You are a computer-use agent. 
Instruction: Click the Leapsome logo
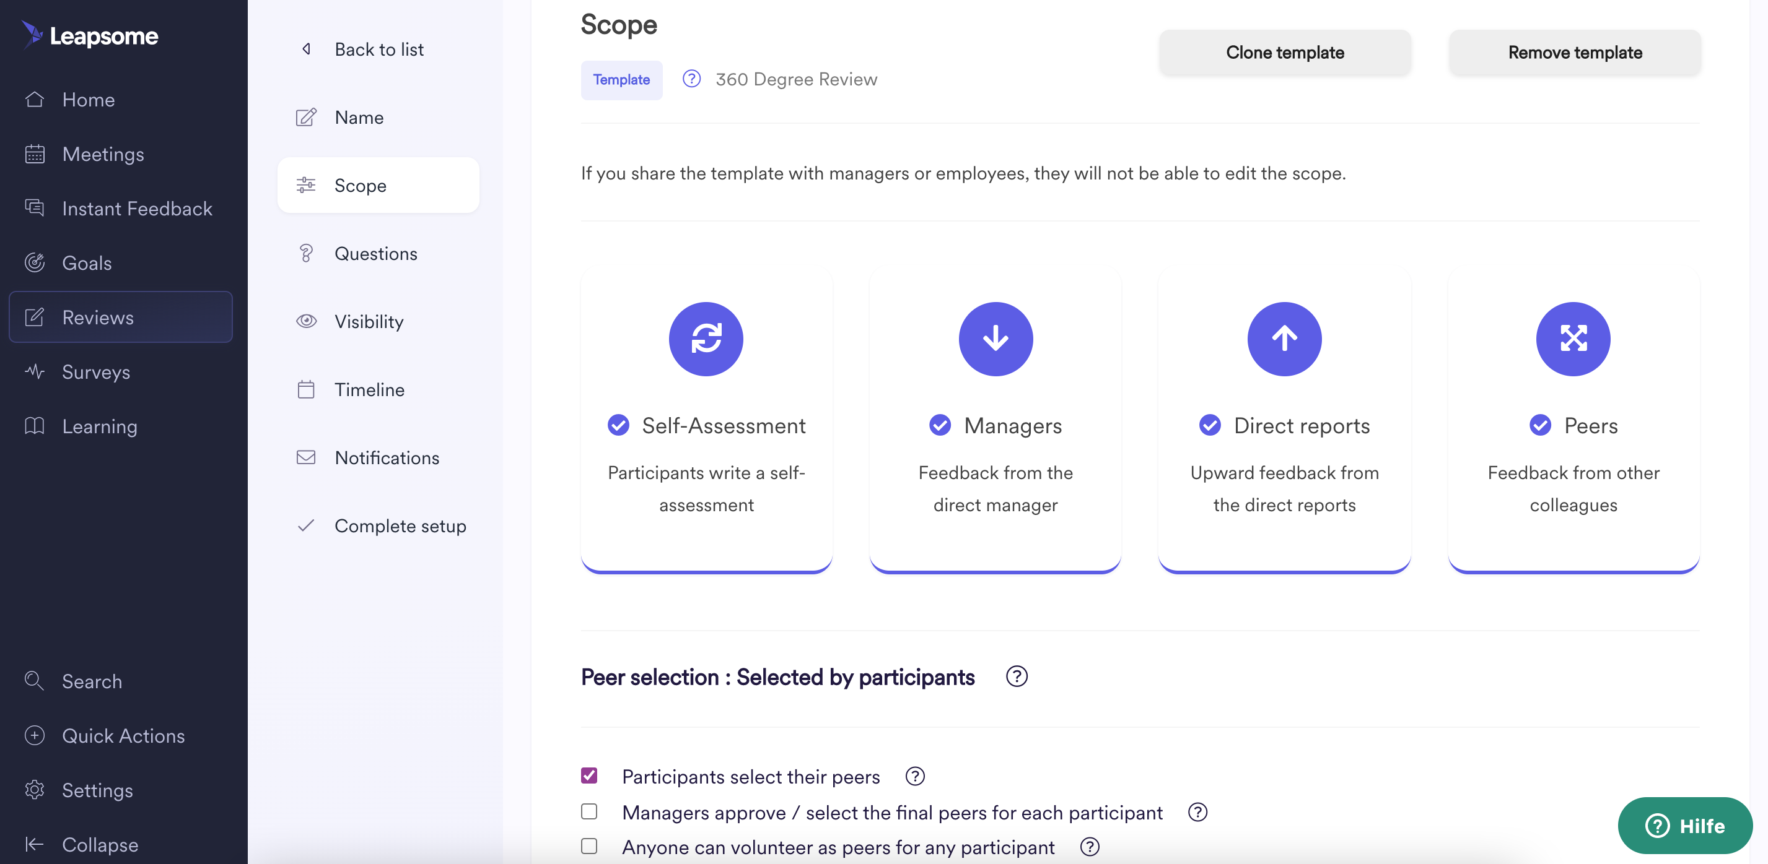pyautogui.click(x=90, y=35)
